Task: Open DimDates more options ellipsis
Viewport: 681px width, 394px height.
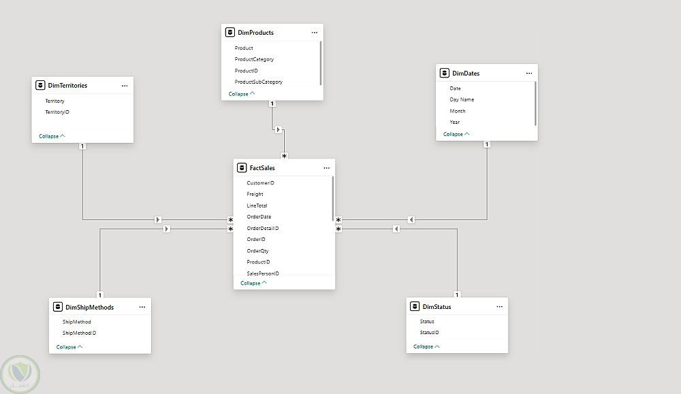Action: [529, 73]
